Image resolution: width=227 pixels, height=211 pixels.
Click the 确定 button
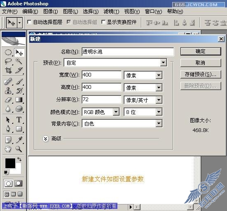coord(201,51)
